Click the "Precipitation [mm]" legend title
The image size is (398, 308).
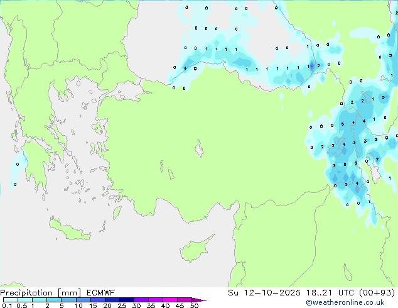click(x=41, y=293)
